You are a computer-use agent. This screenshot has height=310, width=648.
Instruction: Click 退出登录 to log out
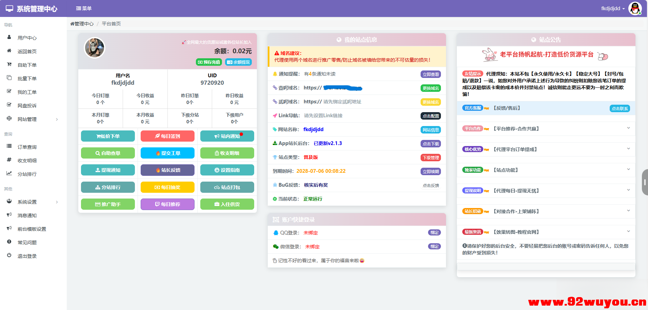click(x=27, y=256)
